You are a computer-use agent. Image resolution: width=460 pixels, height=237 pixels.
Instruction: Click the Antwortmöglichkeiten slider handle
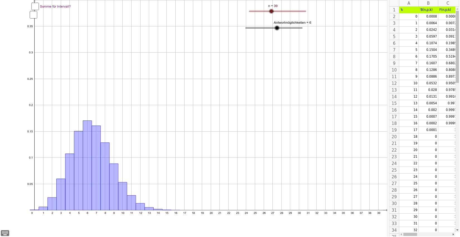coord(277,28)
